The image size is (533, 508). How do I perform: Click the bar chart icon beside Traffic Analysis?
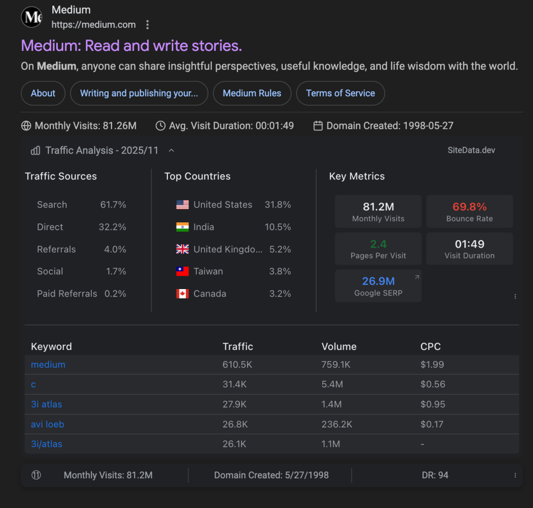(x=36, y=150)
